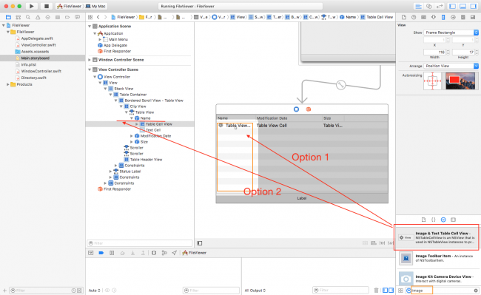
Task: Open the All Output console dropdown
Action: coord(255,290)
